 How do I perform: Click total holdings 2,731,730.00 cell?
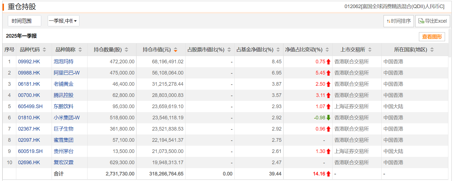click(x=120, y=174)
